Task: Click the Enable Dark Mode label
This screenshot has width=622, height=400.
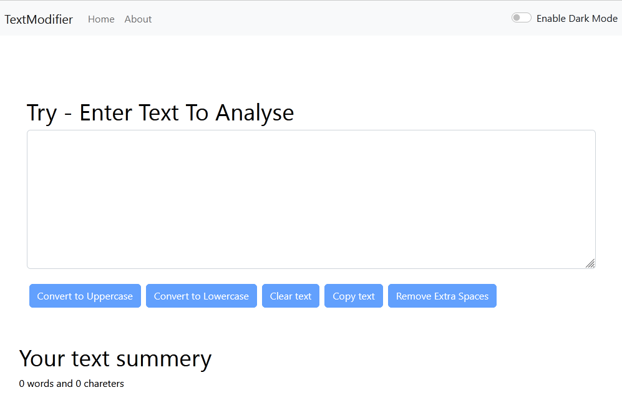Action: tap(576, 19)
